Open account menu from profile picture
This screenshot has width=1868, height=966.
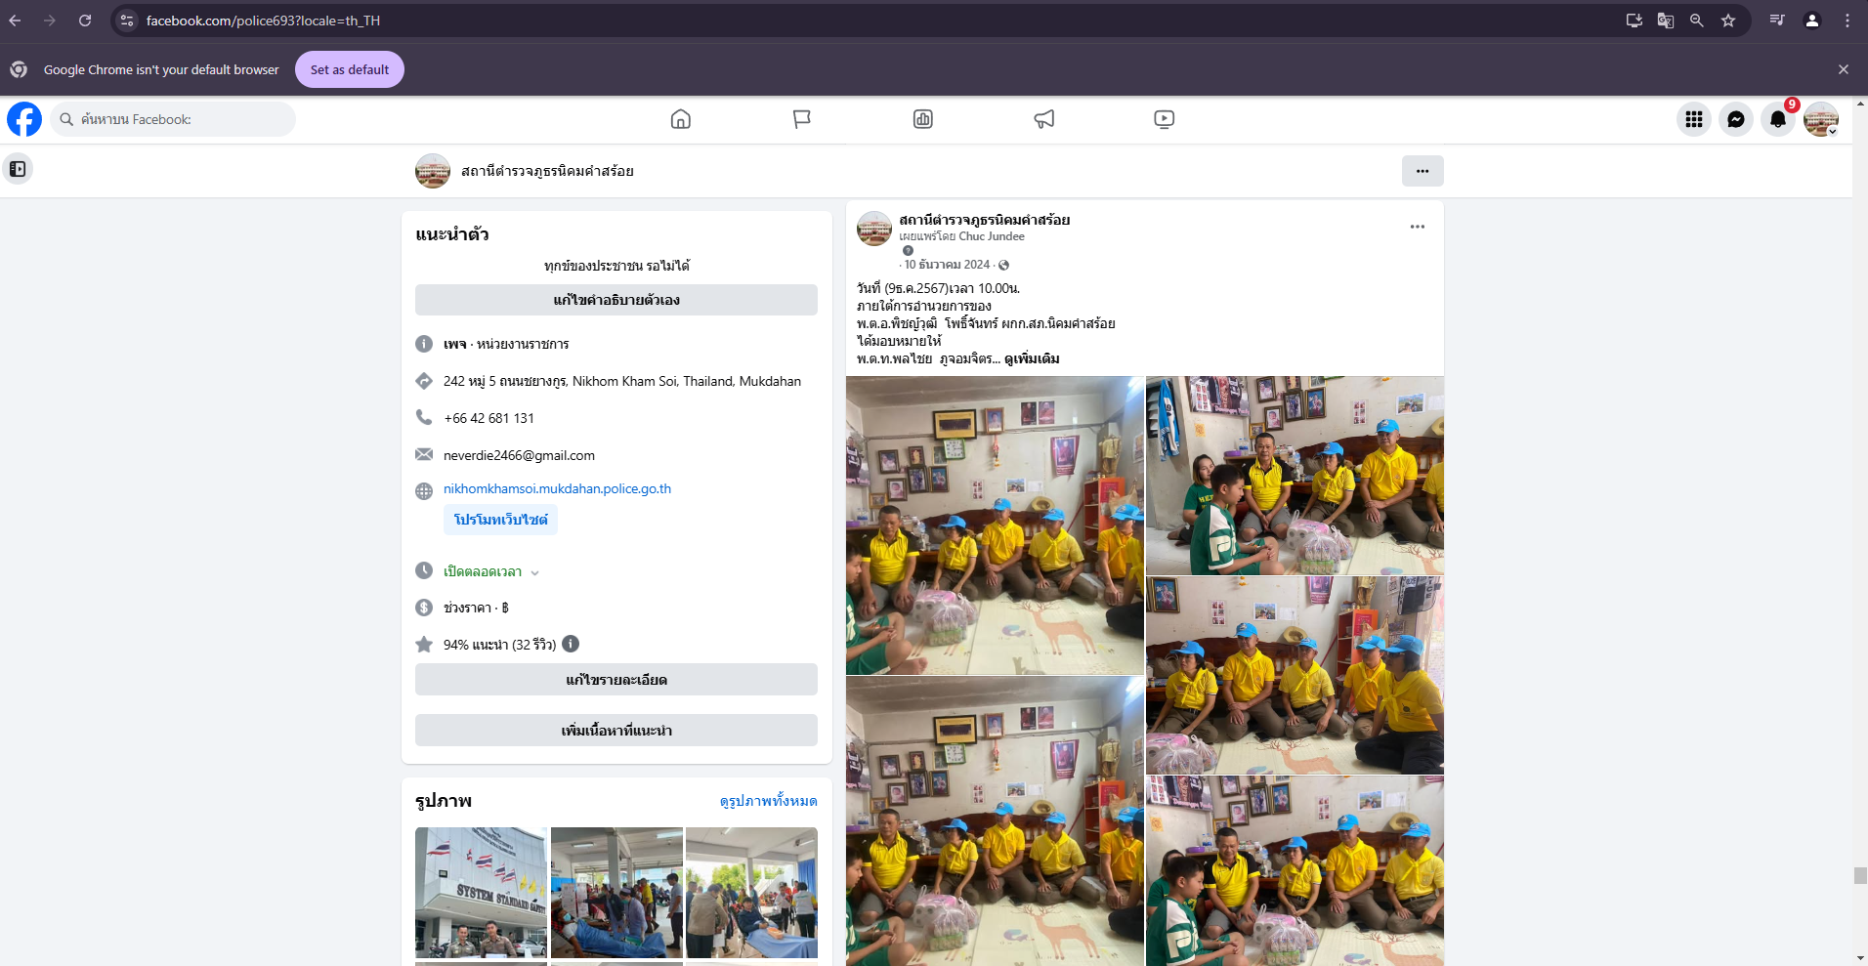point(1820,119)
